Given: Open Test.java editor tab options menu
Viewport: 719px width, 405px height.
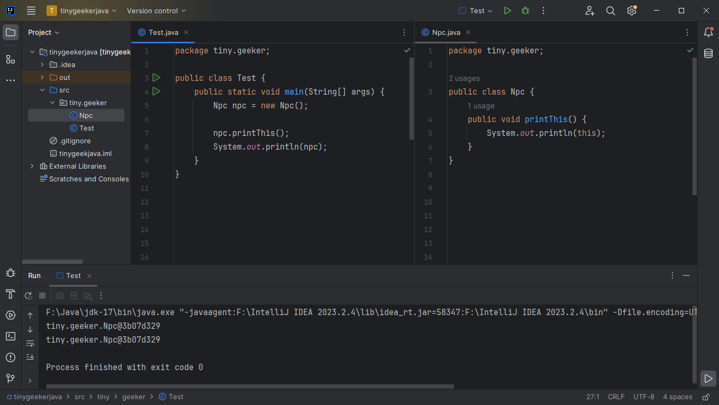Looking at the screenshot, I should point(404,32).
